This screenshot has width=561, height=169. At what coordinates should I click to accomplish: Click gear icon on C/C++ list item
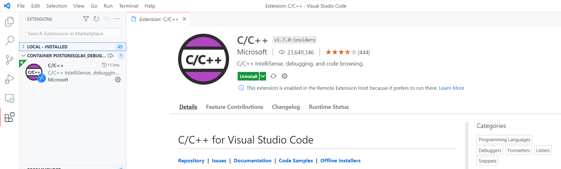[118, 80]
